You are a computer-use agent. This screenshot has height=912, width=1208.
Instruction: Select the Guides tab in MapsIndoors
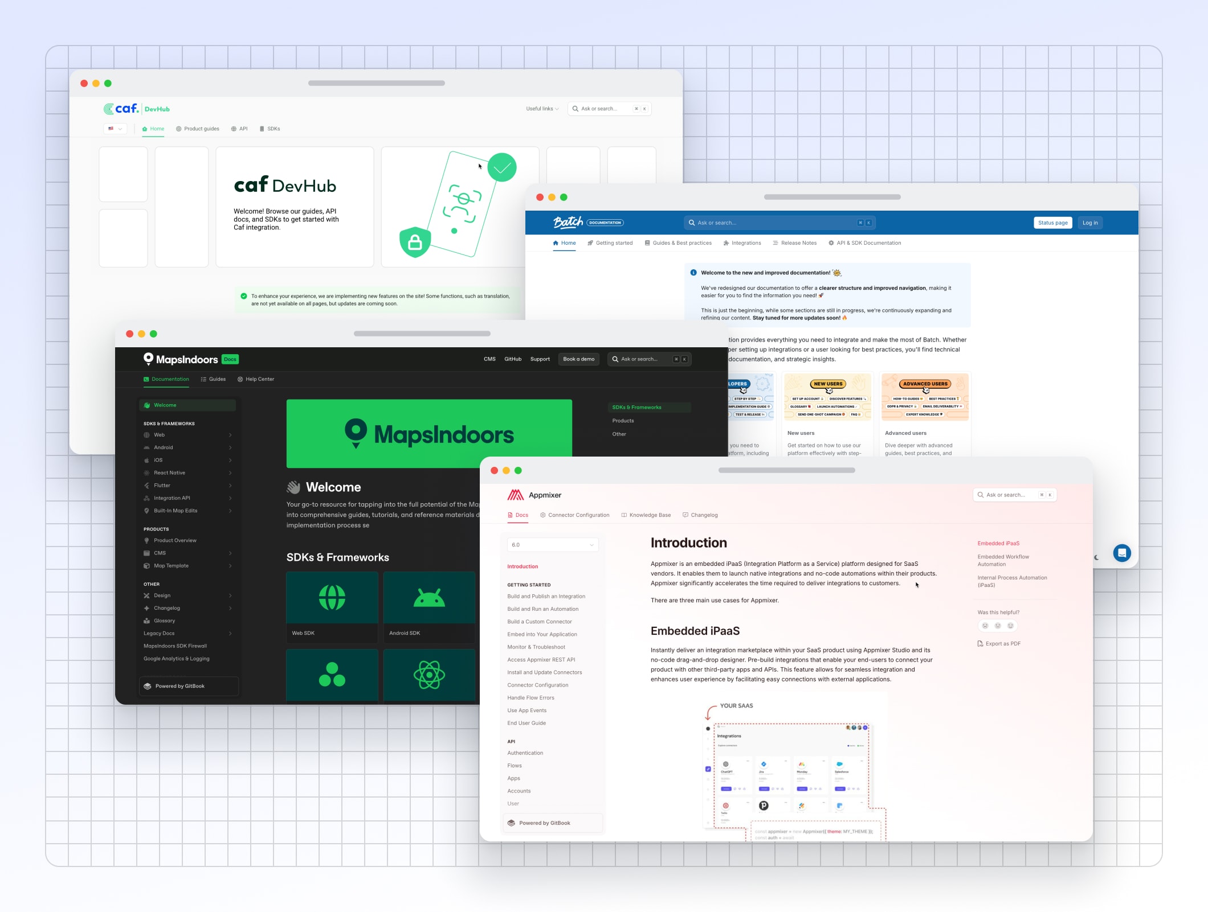[x=213, y=379]
